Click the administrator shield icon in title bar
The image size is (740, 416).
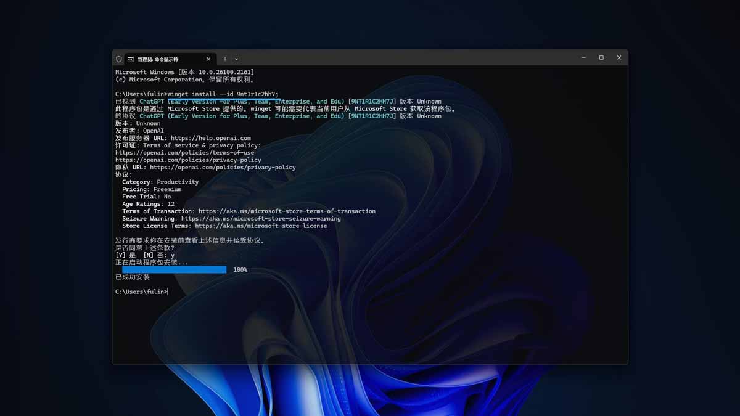tap(119, 59)
